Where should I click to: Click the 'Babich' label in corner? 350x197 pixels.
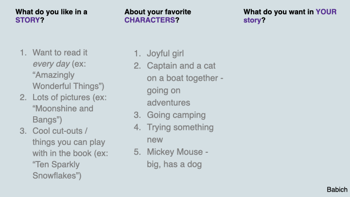(337, 190)
